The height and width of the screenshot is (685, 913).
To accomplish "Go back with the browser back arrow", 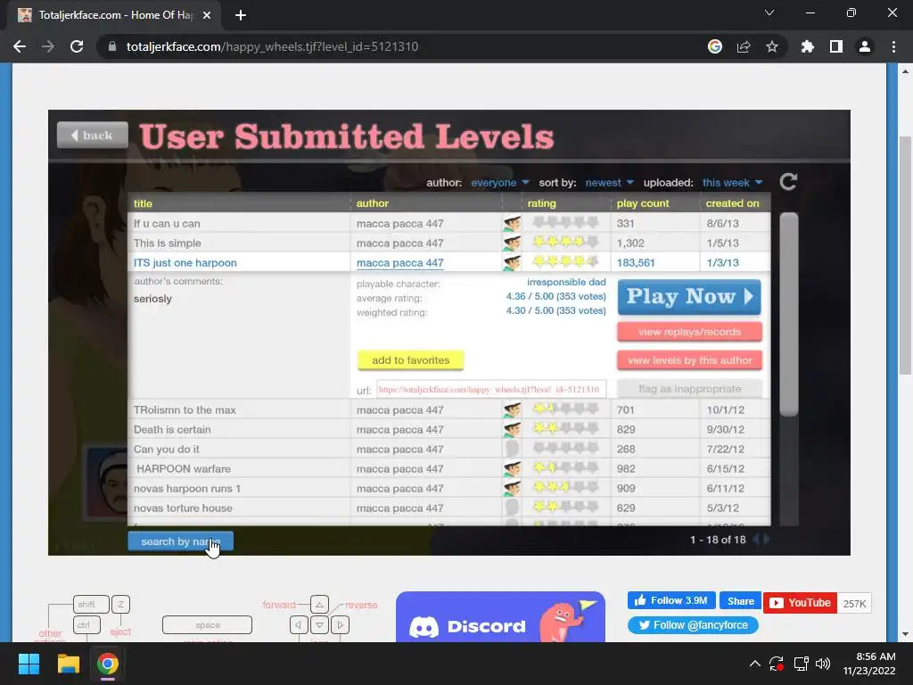I will click(20, 46).
